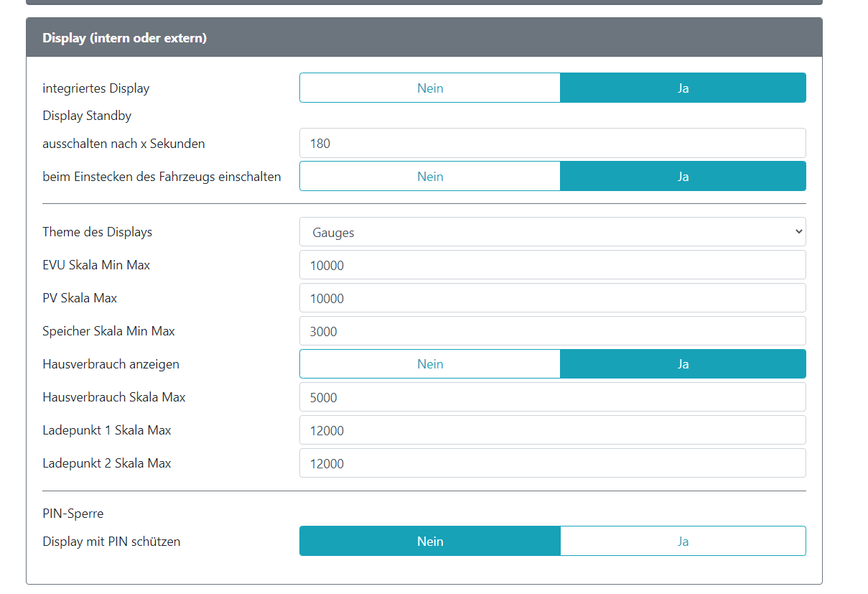Select the Speicher Skala Min Max field
The height and width of the screenshot is (594, 868).
(552, 331)
